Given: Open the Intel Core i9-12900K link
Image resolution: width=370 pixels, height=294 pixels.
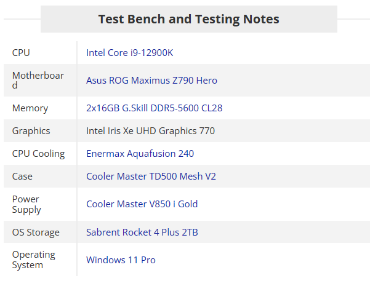Looking at the screenshot, I should 129,53.
